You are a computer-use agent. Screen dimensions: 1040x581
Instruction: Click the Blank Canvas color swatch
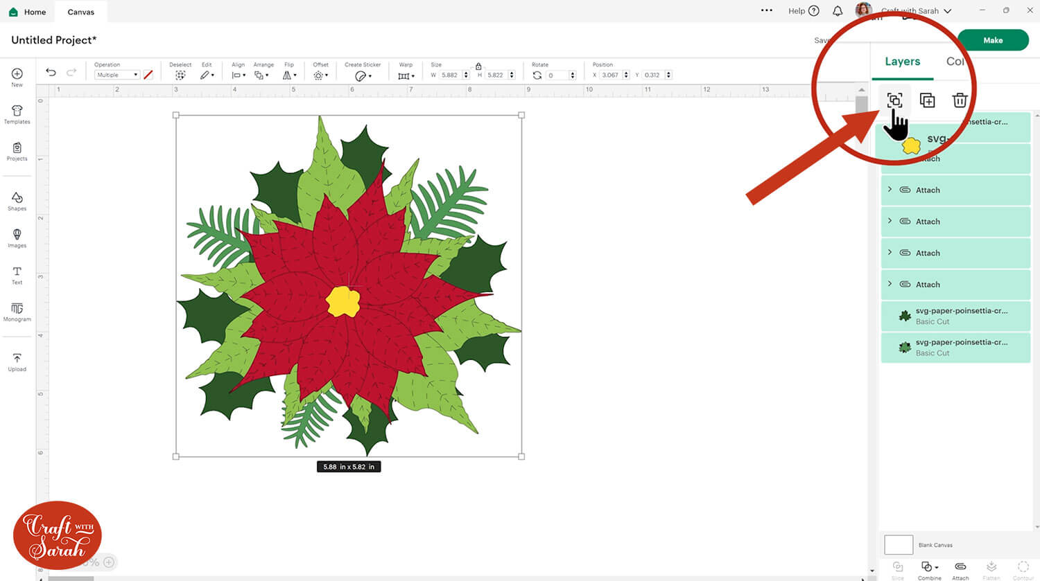899,544
